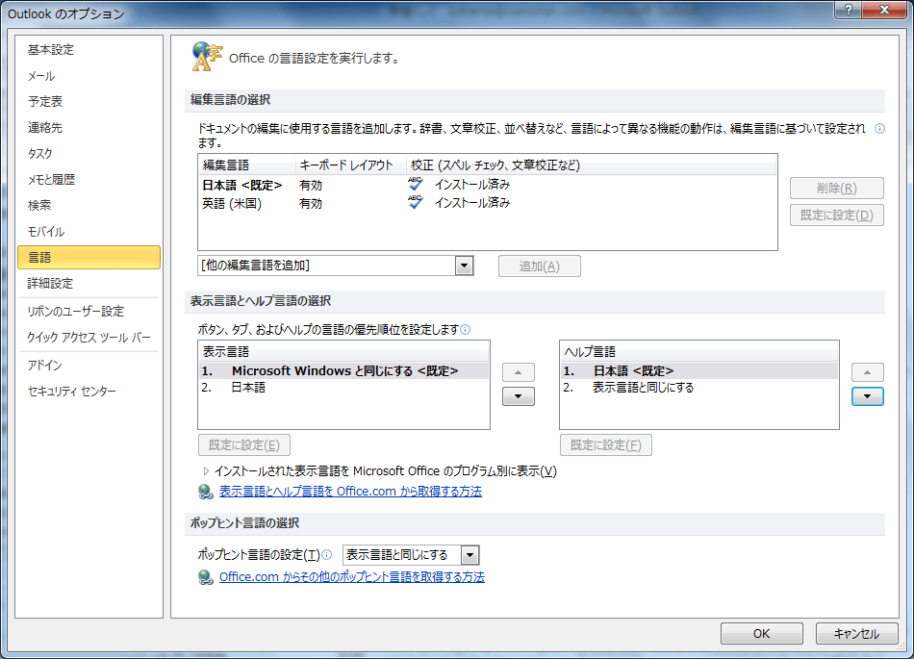The image size is (914, 659).
Task: Move help language up with arrow button
Action: click(x=868, y=372)
